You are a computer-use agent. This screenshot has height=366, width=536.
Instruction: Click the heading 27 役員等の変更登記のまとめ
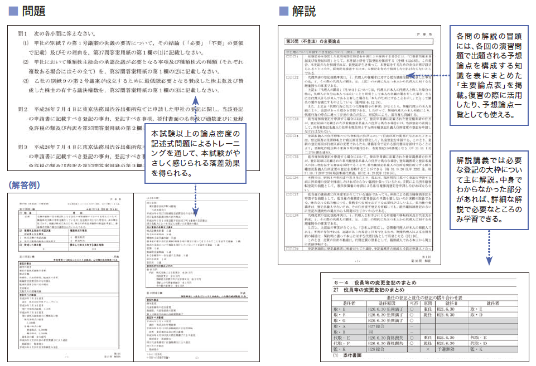pos(369,290)
